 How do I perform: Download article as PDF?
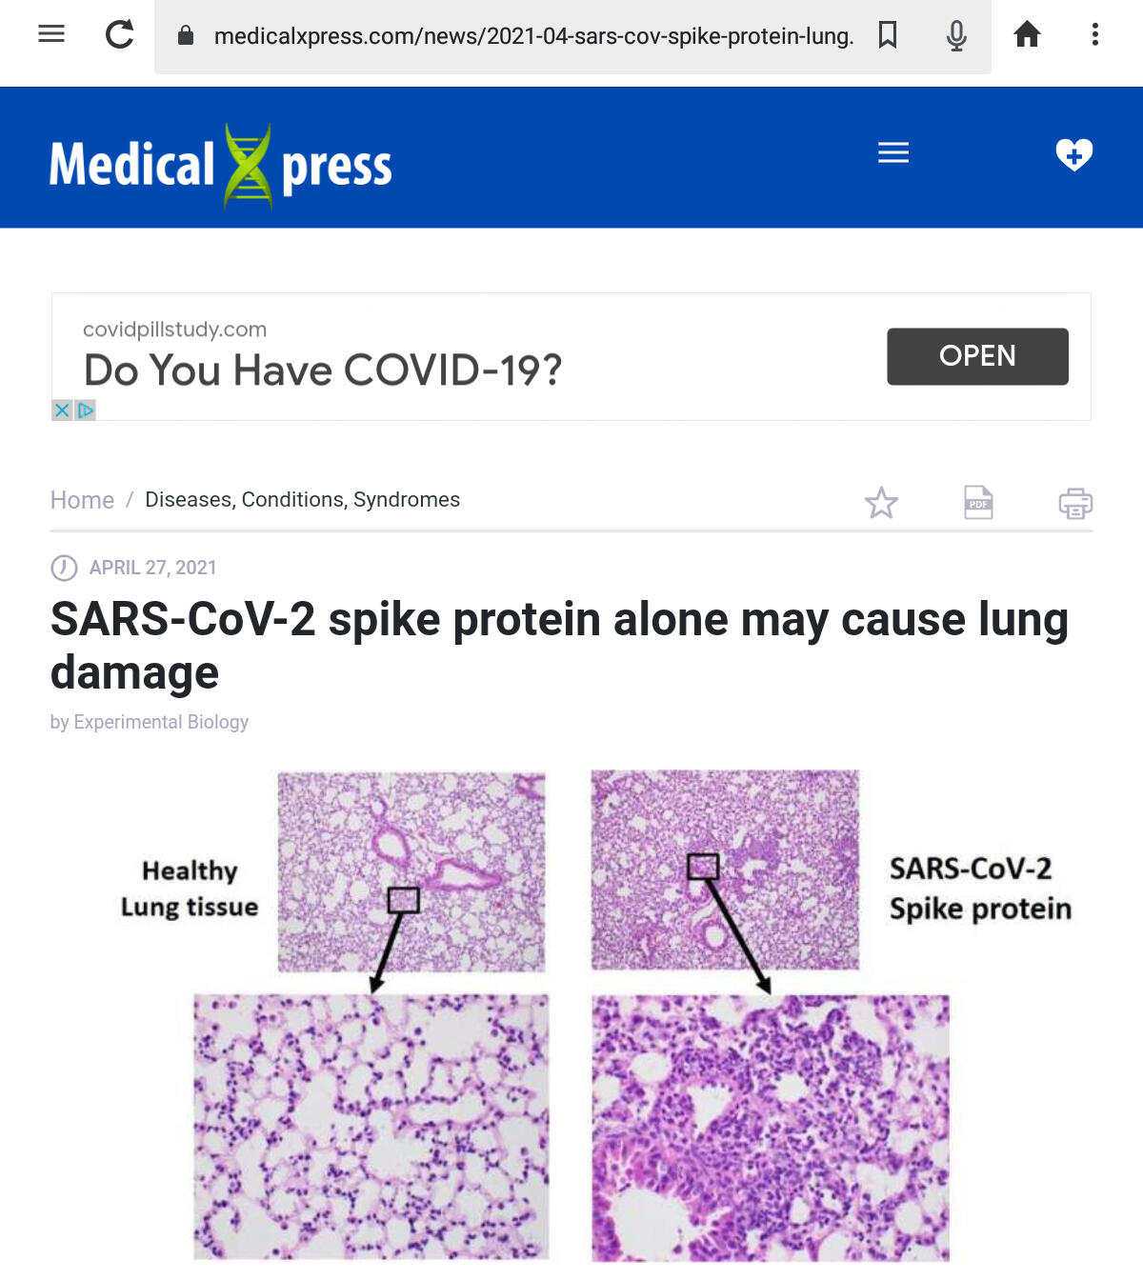point(978,503)
